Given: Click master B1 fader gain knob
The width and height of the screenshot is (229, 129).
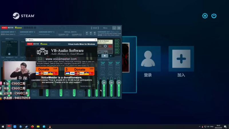Looking at the screenshot, I should 111,83.
